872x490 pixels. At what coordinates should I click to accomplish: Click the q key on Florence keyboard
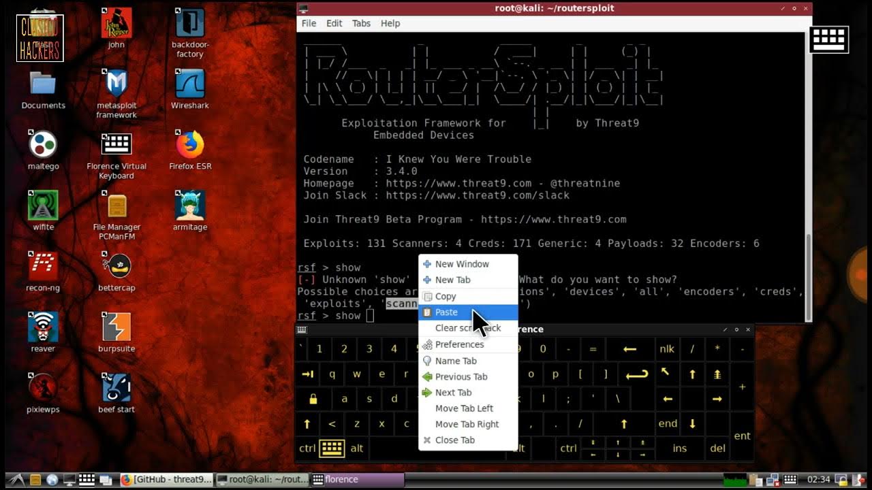coord(332,374)
